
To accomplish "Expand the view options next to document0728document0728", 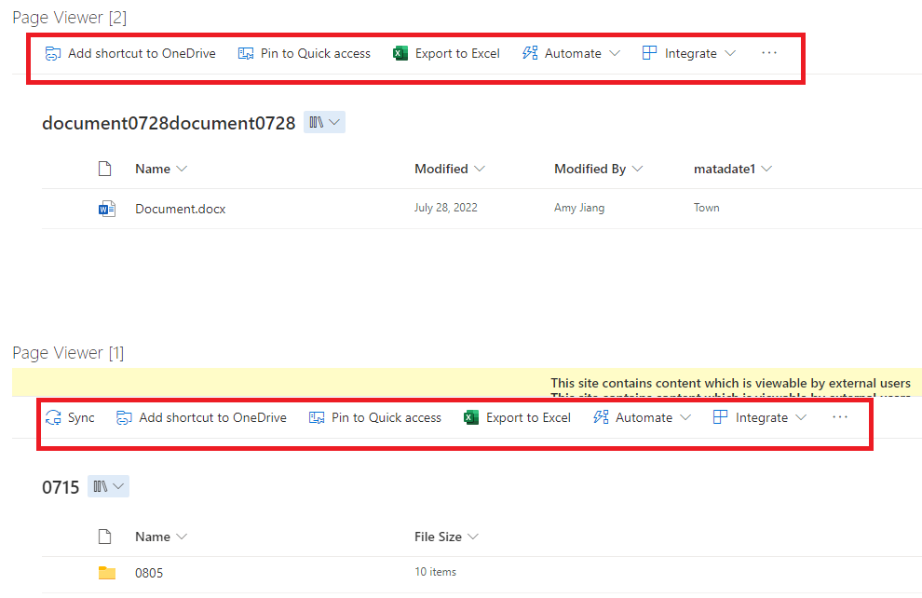I will (324, 122).
